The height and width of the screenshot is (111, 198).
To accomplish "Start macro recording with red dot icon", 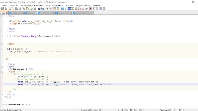I will point(90,9).
